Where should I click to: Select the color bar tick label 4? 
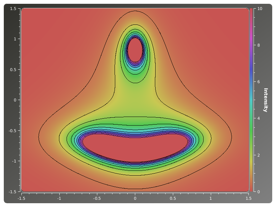[257, 118]
